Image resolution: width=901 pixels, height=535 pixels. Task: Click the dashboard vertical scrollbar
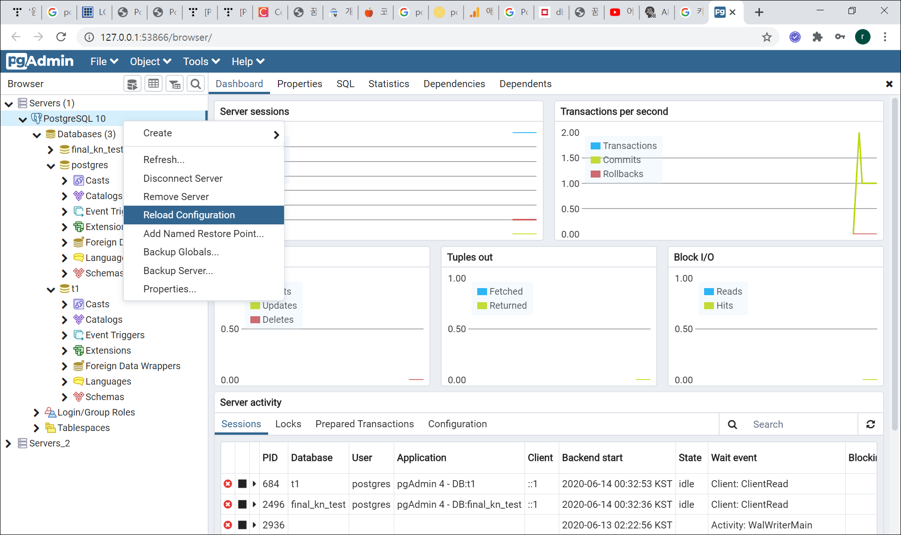pyautogui.click(x=895, y=265)
